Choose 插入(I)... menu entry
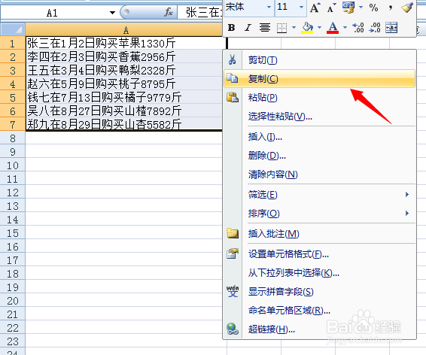Screen dimensions: 426x355 point(319,137)
